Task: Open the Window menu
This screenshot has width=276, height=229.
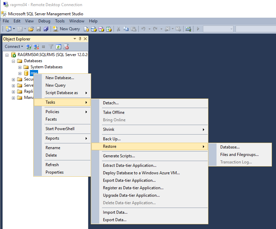Action: tap(77, 21)
